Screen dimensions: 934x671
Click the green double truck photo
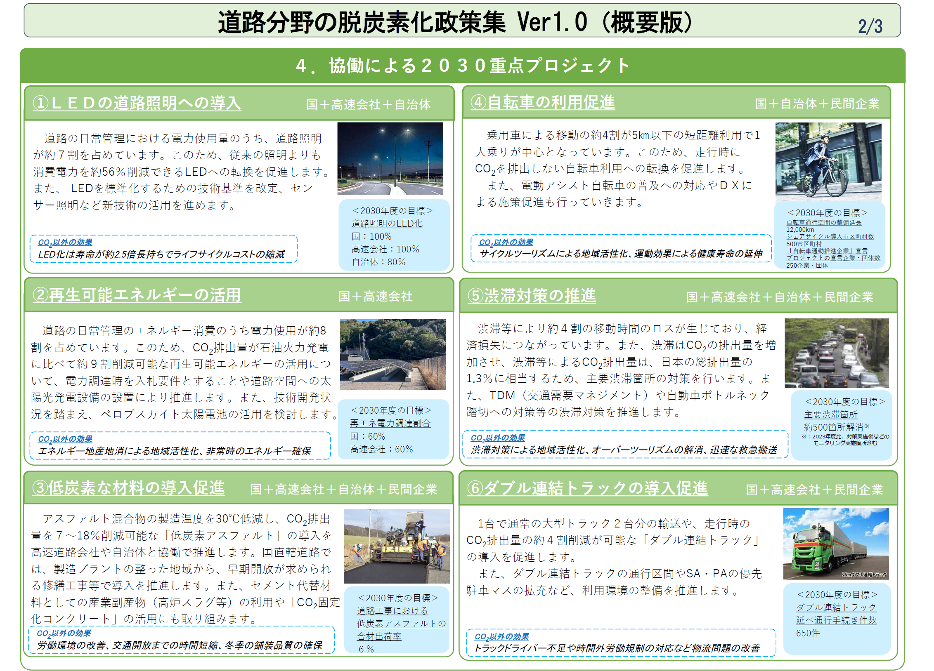coord(835,544)
